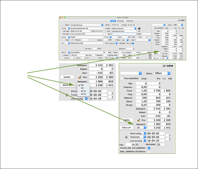
Task: Open the Status Offert dropdown in right panel
Action: point(162,73)
